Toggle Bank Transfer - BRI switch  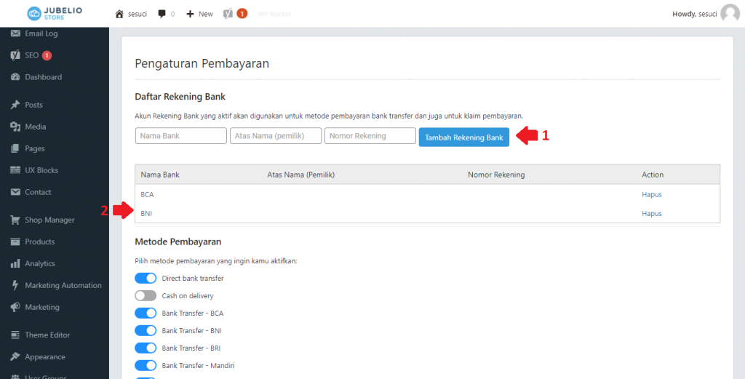pyautogui.click(x=146, y=348)
